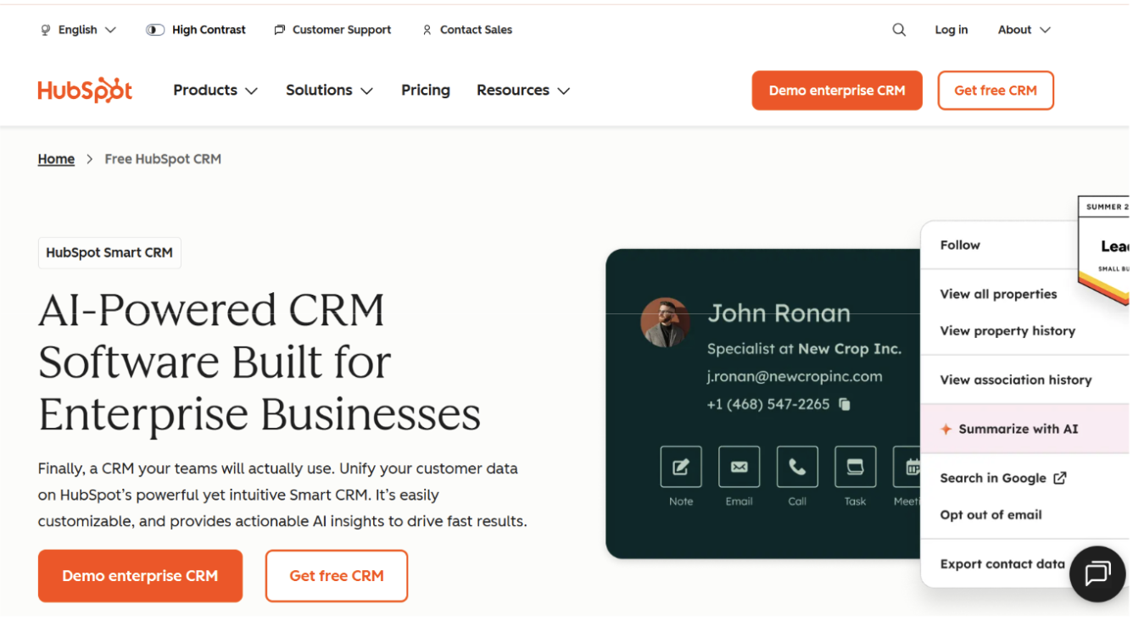Click the HubSpot Smart CRM tag
The image size is (1133, 637).
109,252
